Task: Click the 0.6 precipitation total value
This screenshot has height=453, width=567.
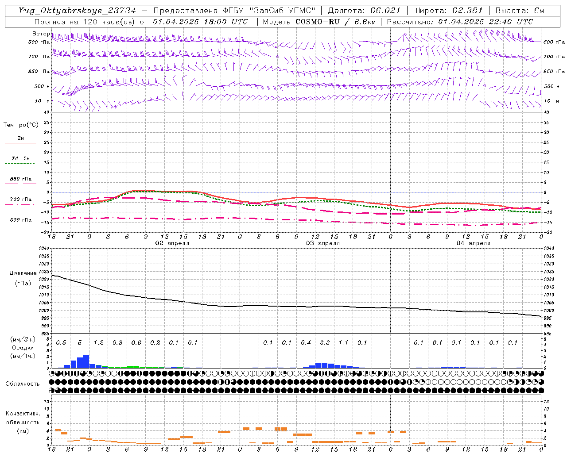Action: point(136,343)
